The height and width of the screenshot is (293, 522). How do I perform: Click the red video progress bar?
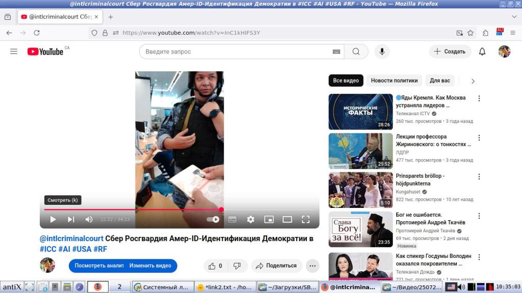pos(133,209)
